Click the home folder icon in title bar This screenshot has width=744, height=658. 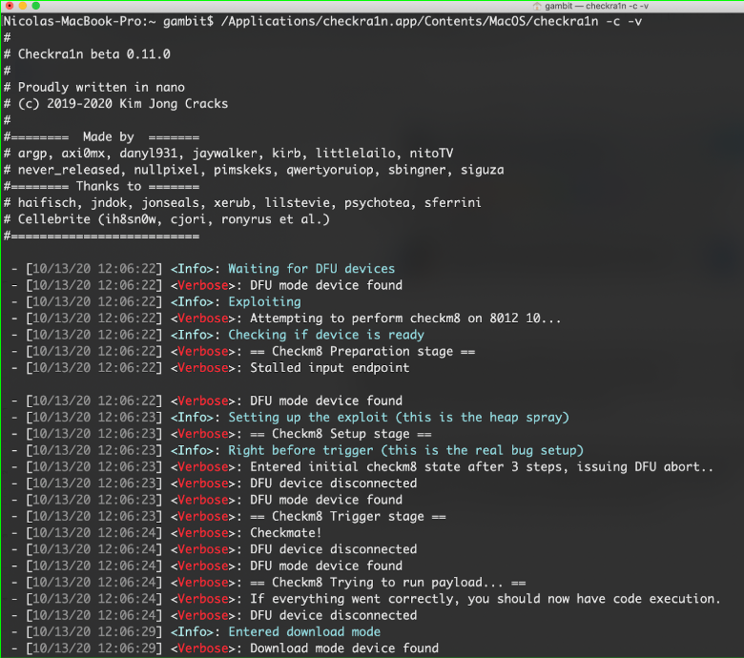tap(537, 6)
